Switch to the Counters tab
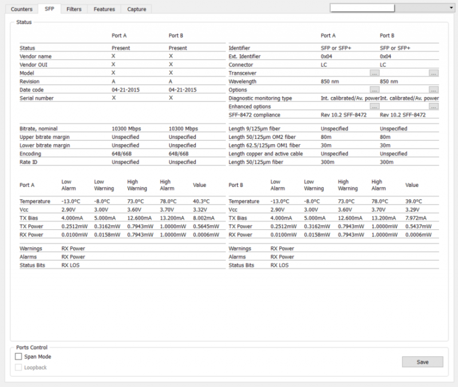 pos(21,9)
